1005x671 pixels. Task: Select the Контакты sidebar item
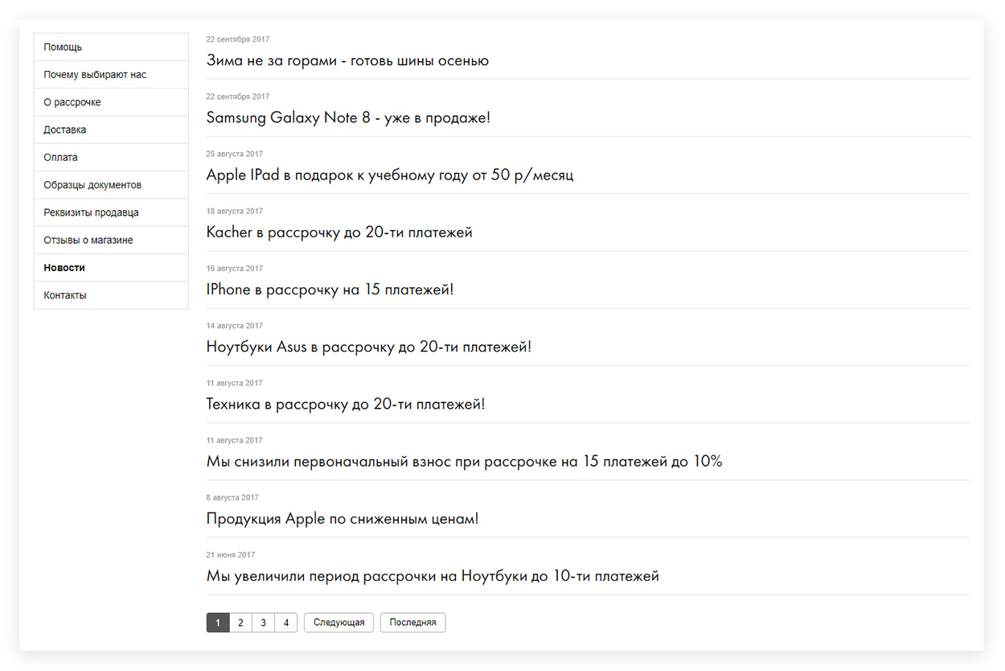111,295
